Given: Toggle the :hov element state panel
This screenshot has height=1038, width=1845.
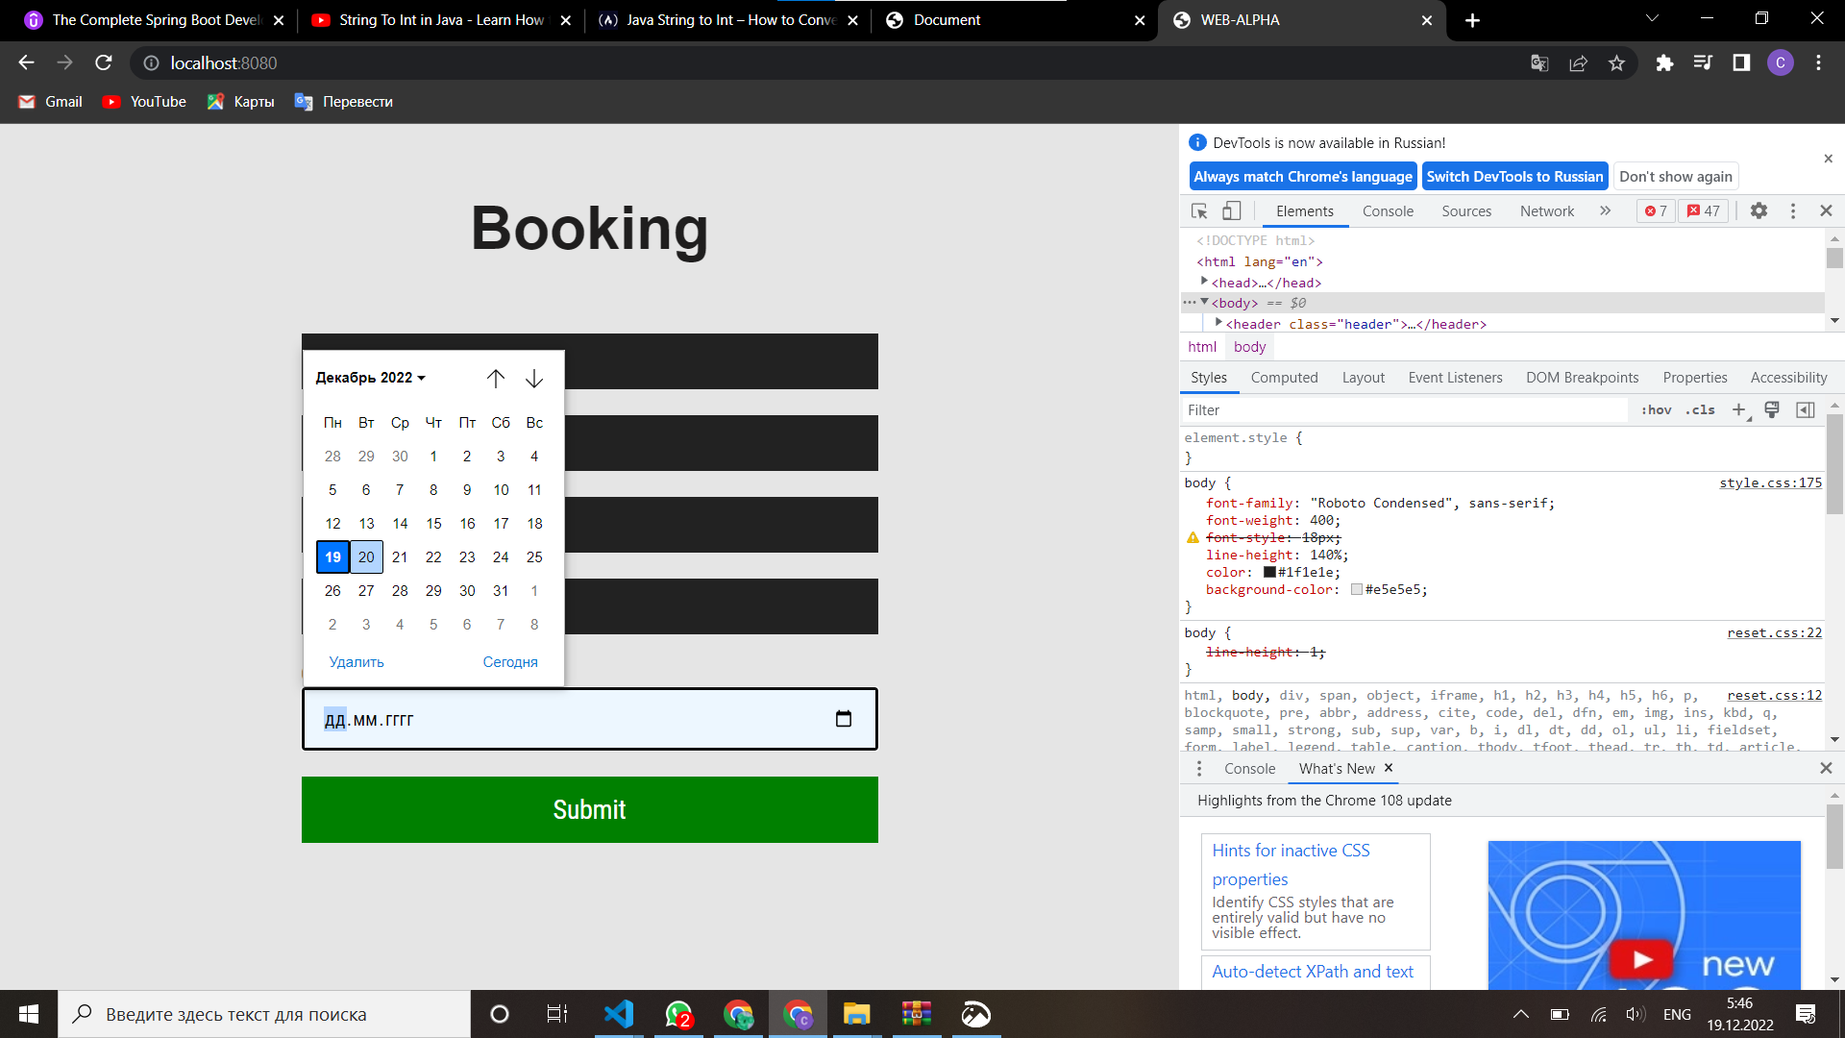Looking at the screenshot, I should 1656,410.
